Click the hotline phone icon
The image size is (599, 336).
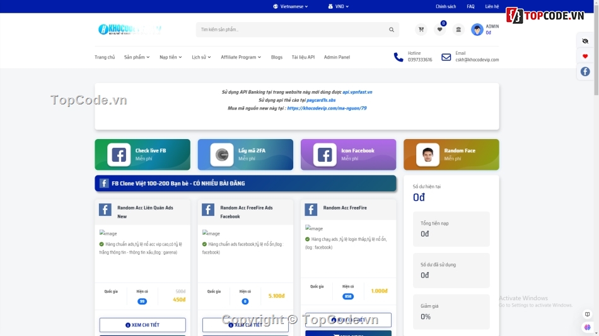tap(398, 57)
